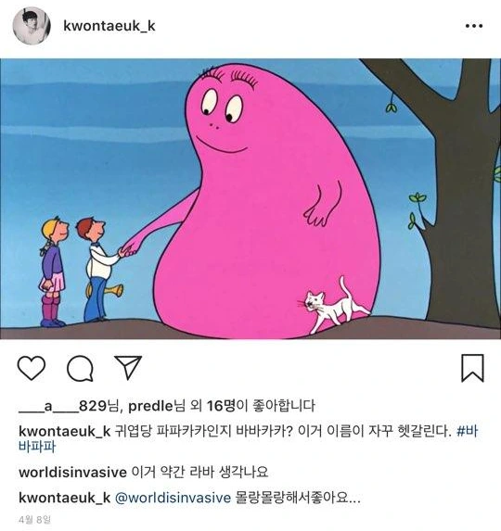Screen dimensions: 501x531
Task: Like the post with the heart icon
Action: point(32,367)
